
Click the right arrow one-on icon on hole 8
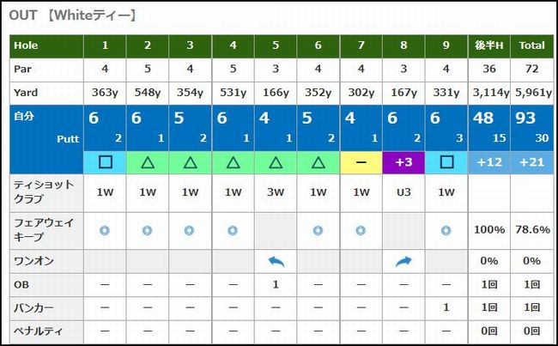coord(403,262)
